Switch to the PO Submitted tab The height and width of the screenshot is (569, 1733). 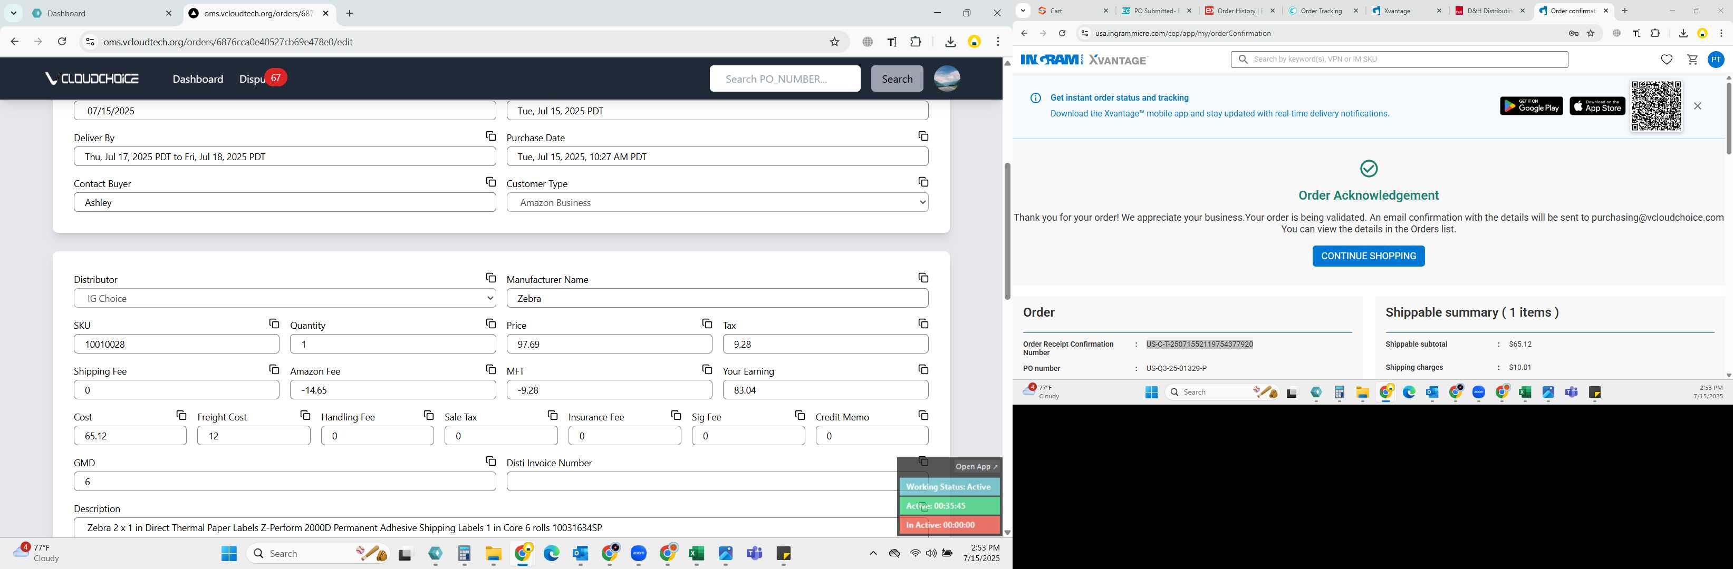pos(1156,11)
